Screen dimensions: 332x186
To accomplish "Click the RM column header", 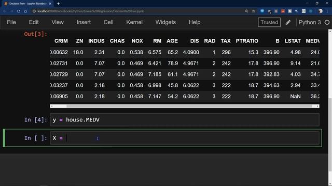I will [x=157, y=41].
